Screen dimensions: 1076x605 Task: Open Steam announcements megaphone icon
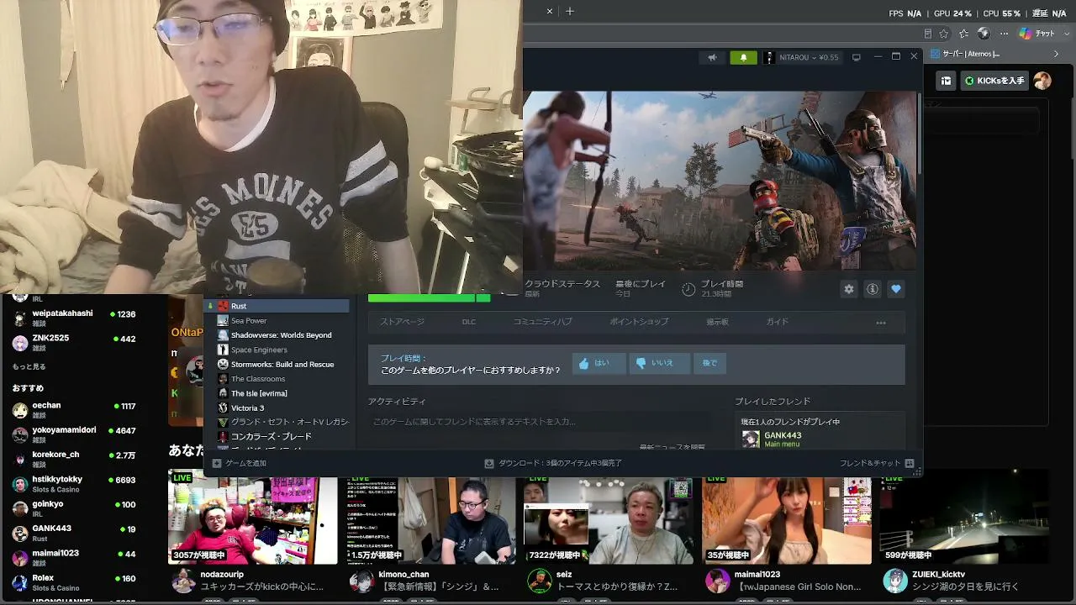pyautogui.click(x=712, y=57)
